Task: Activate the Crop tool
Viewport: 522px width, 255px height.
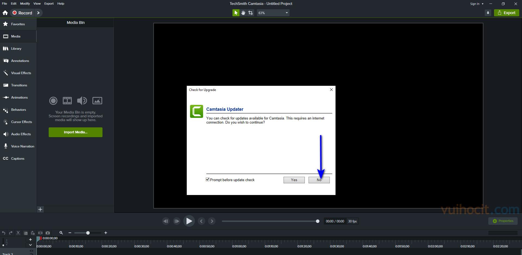Action: [251, 13]
